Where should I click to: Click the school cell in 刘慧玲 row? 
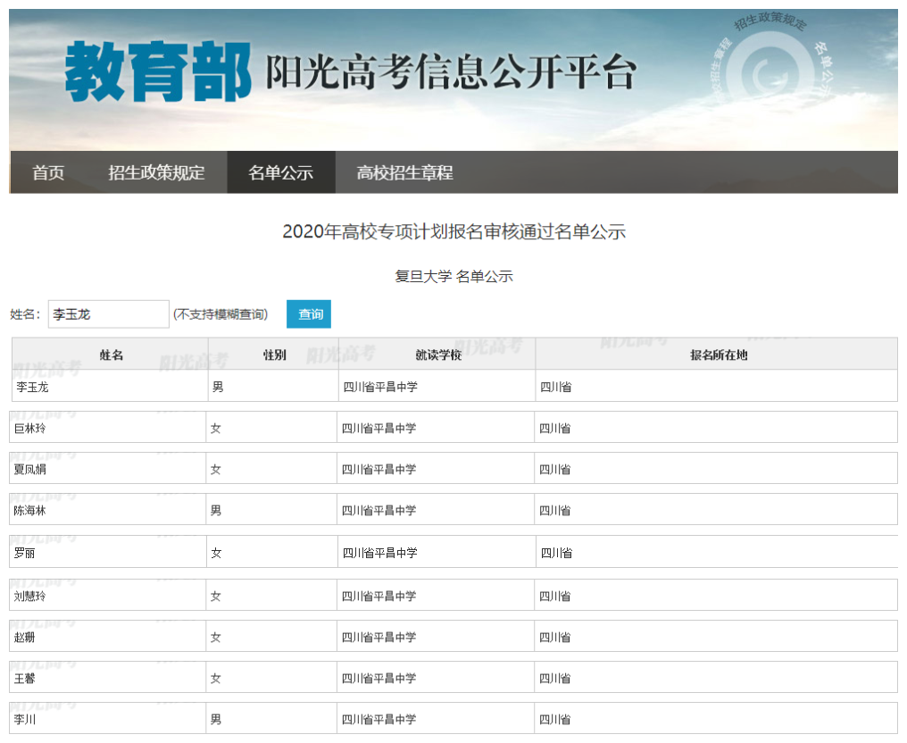(437, 596)
